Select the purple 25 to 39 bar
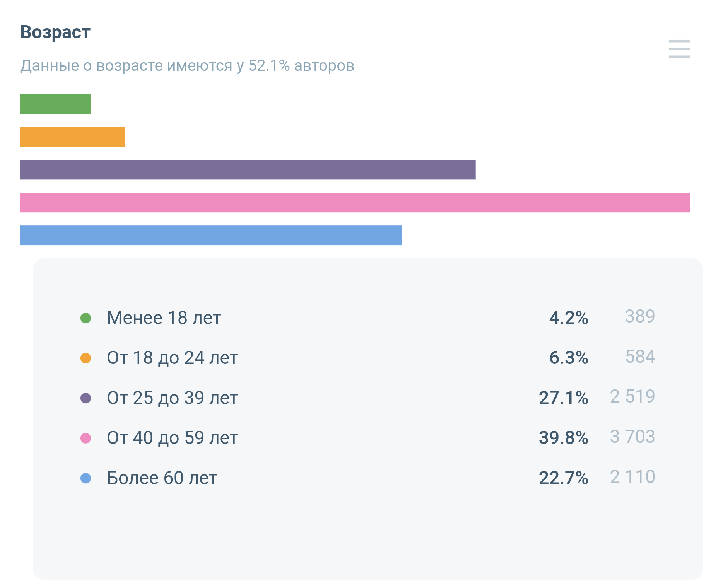Viewport: 711px width, 587px height. click(x=248, y=170)
